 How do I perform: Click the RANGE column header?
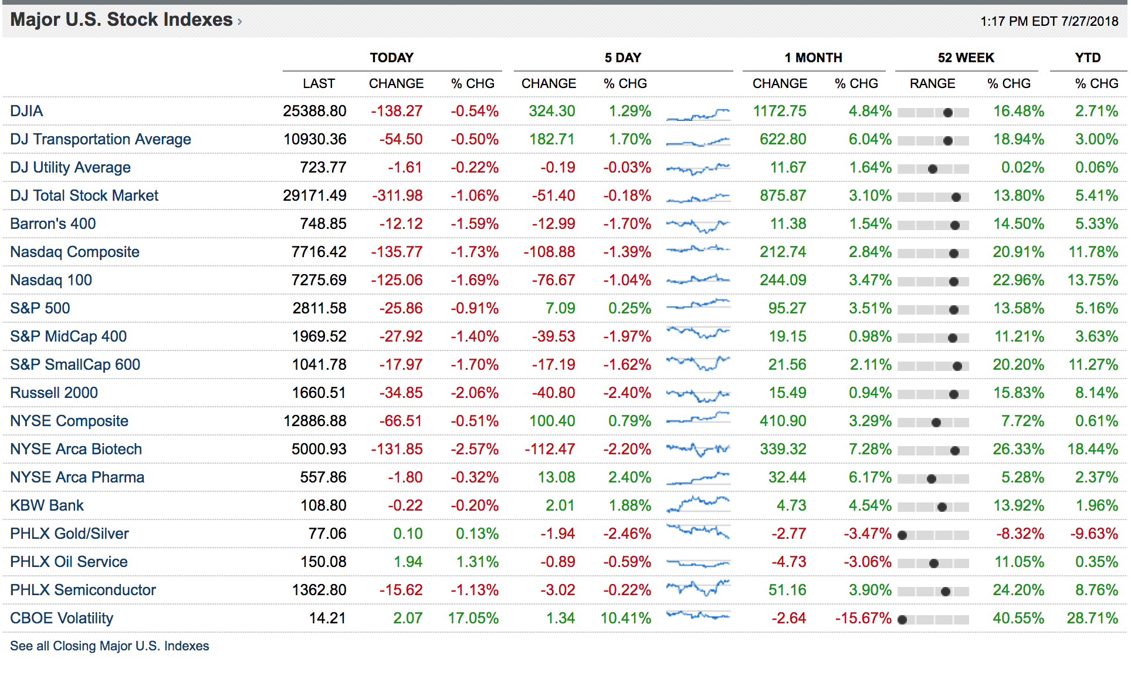[933, 83]
